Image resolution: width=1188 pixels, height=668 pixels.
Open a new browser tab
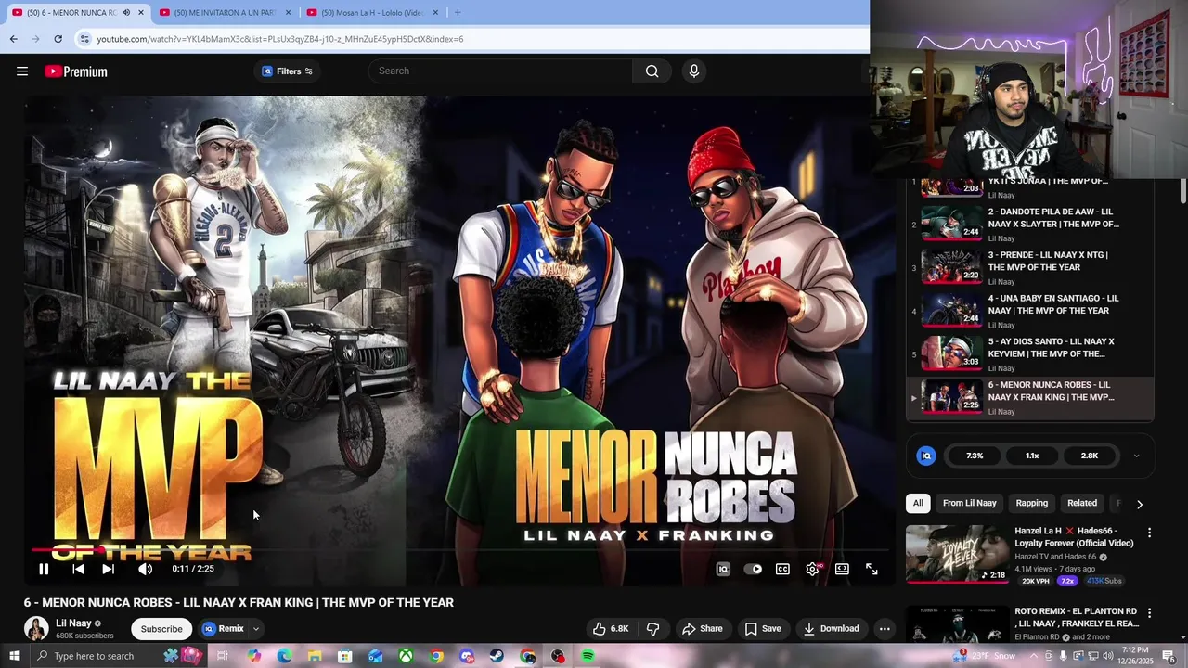[457, 12]
